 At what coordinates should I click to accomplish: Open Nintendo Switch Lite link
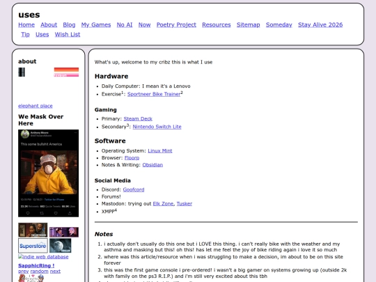tap(157, 127)
